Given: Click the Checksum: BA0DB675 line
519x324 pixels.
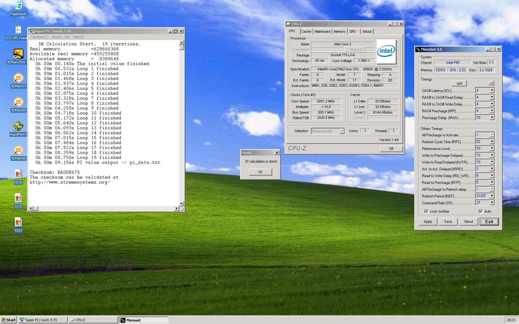Looking at the screenshot, I should click(55, 172).
